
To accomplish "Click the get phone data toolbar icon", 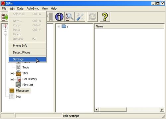I will [5, 17].
